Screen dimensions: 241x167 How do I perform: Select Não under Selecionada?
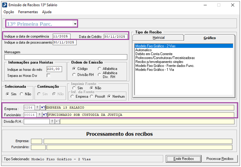(21, 94)
